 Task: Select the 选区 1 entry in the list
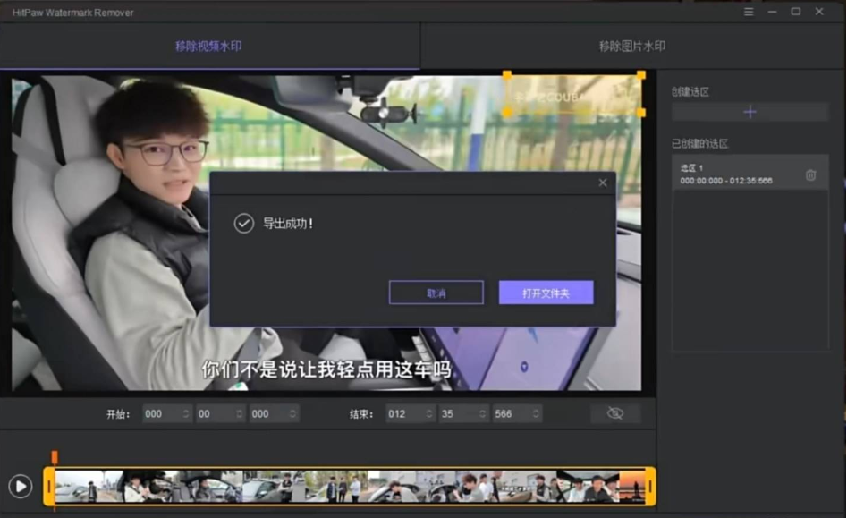[x=733, y=174]
